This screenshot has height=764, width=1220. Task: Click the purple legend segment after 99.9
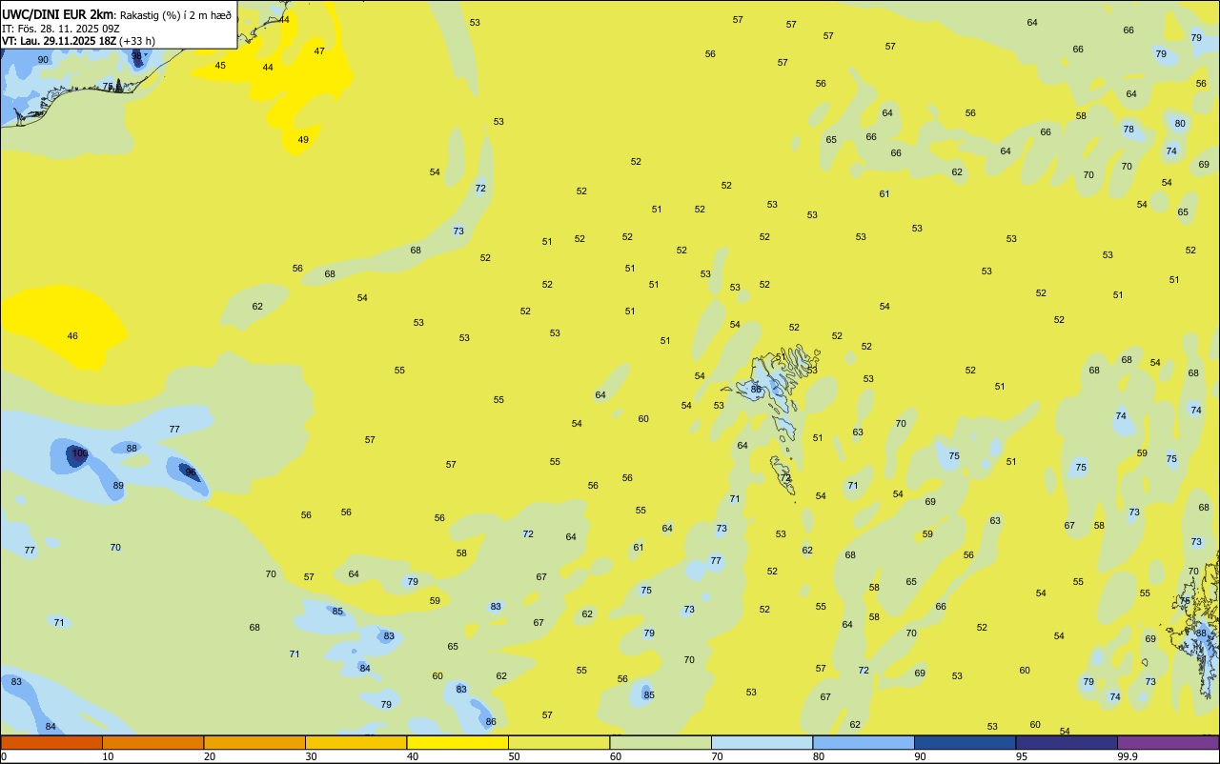[1168, 742]
